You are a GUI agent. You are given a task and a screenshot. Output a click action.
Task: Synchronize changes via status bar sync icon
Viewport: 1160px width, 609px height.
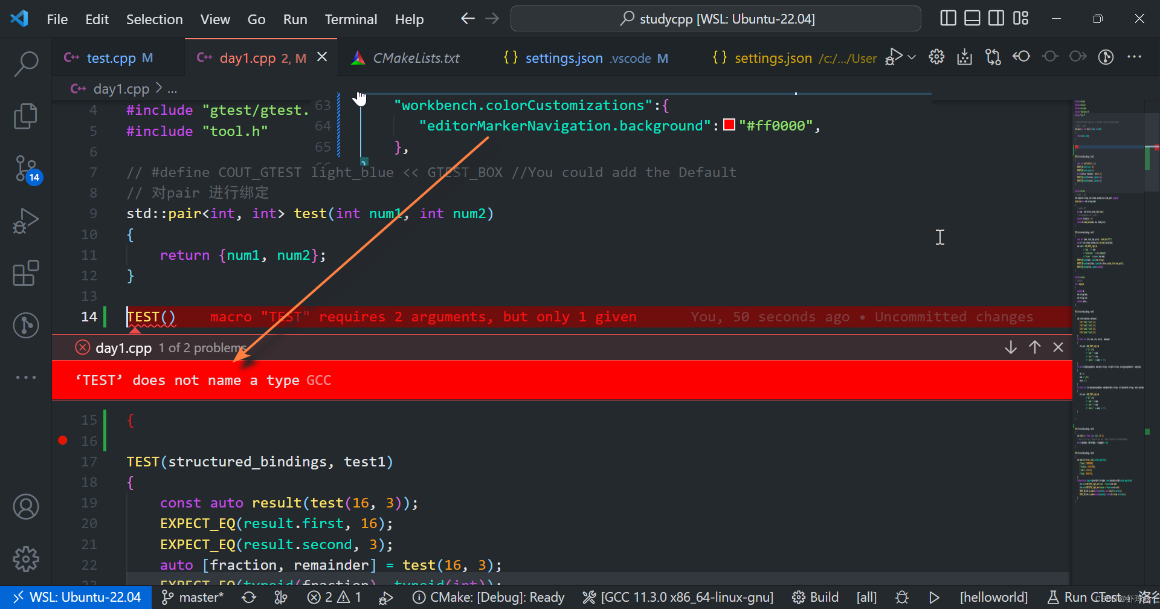pos(249,597)
